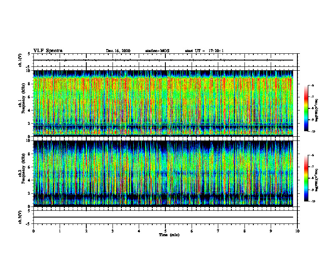
Task: Click time axis tick label "8"
Action: click(x=244, y=231)
